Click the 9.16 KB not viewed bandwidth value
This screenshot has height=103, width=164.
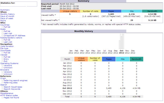(152, 20)
